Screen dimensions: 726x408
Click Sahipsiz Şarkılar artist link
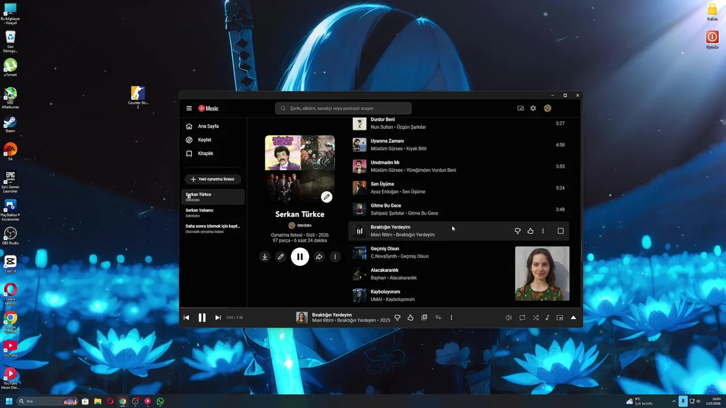coord(388,213)
